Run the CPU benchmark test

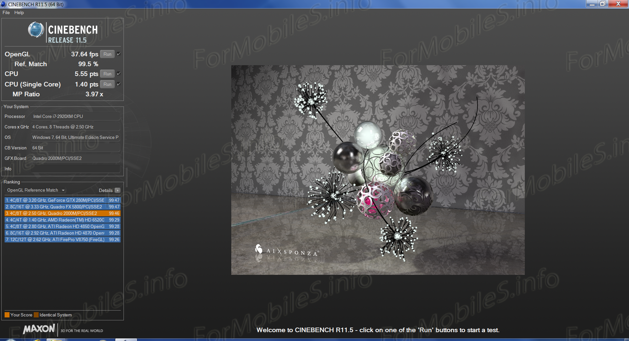click(107, 74)
